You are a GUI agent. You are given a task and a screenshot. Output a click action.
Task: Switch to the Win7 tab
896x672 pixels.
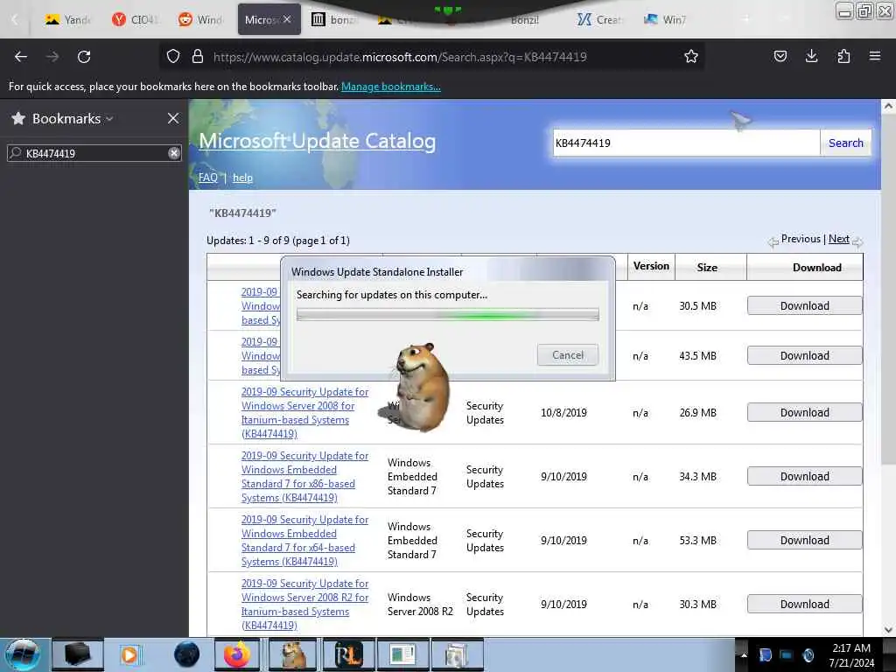(666, 20)
